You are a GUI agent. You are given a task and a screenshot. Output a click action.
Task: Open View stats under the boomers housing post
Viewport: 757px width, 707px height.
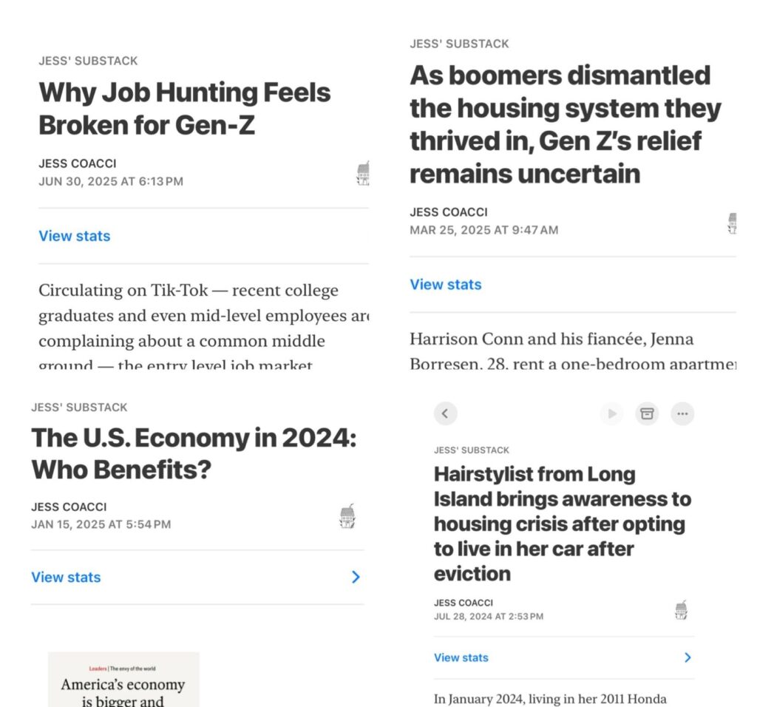click(446, 285)
